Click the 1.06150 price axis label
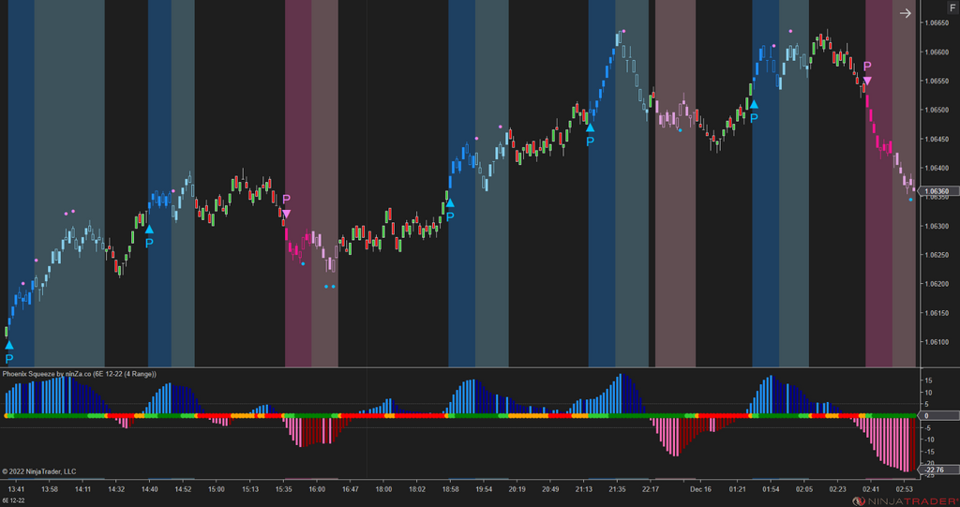This screenshot has width=960, height=507. coord(937,313)
